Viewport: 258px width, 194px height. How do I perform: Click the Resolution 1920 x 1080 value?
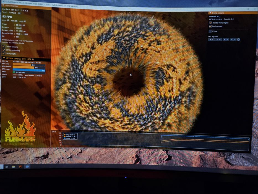pyautogui.click(x=22, y=34)
